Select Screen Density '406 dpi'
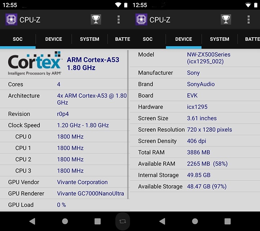Image resolution: width=260 pixels, height=231 pixels. click(196, 141)
